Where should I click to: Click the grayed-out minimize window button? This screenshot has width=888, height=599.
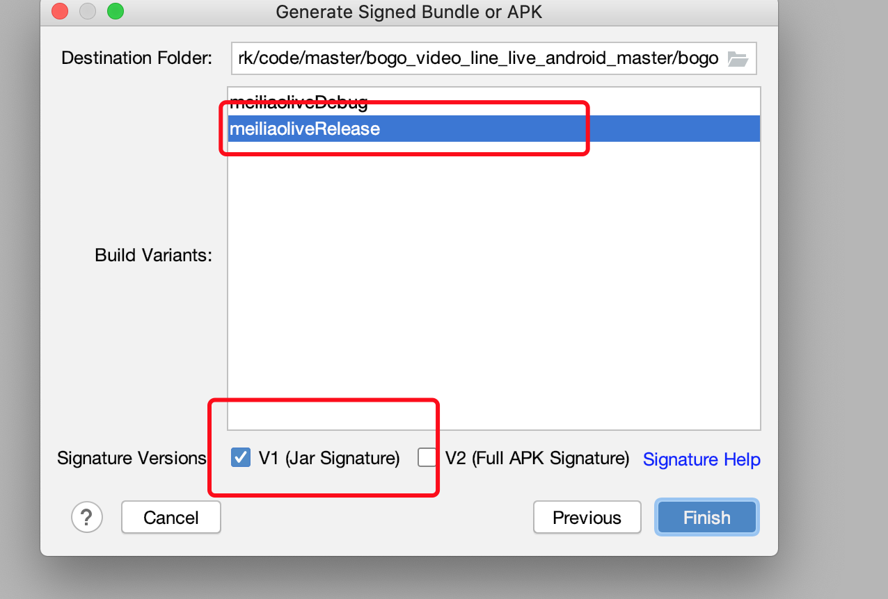(88, 11)
